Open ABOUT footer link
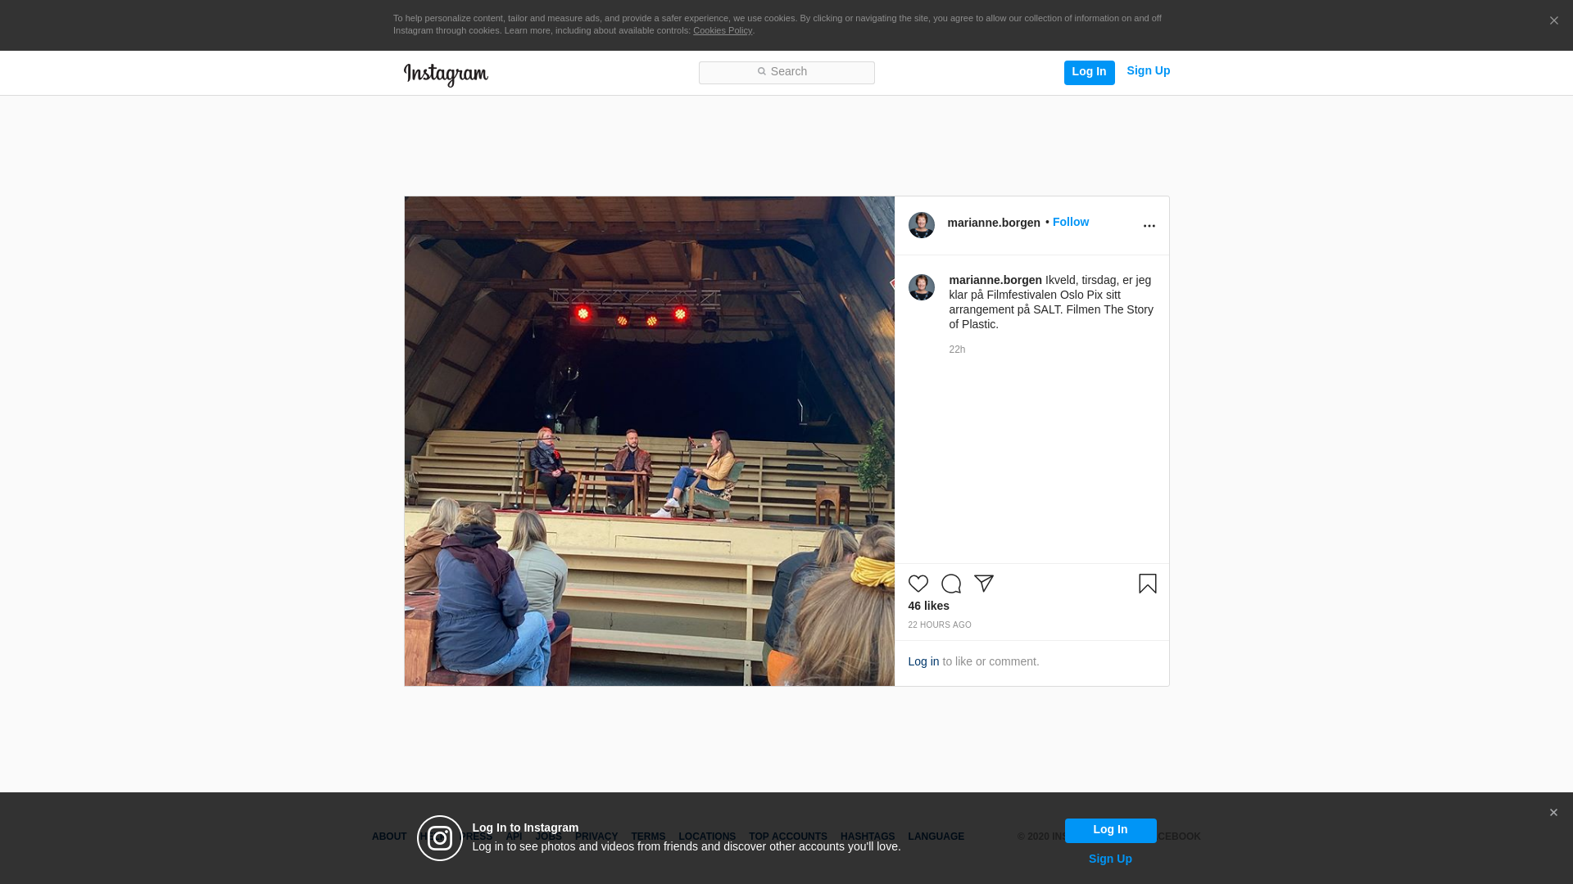The height and width of the screenshot is (884, 1573). tap(389, 837)
